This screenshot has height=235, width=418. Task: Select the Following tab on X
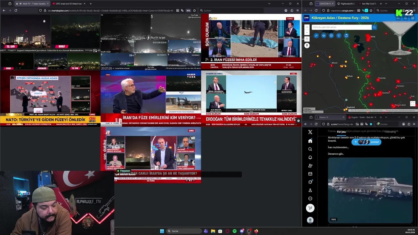tap(390, 132)
